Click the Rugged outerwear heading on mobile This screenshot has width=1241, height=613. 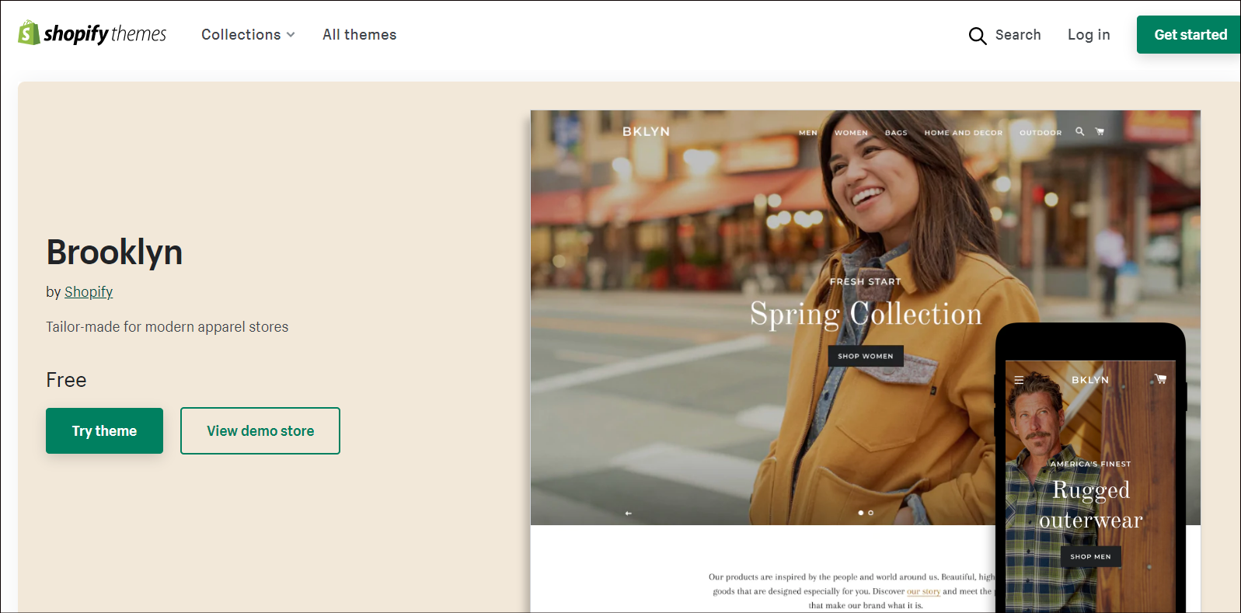click(x=1091, y=505)
